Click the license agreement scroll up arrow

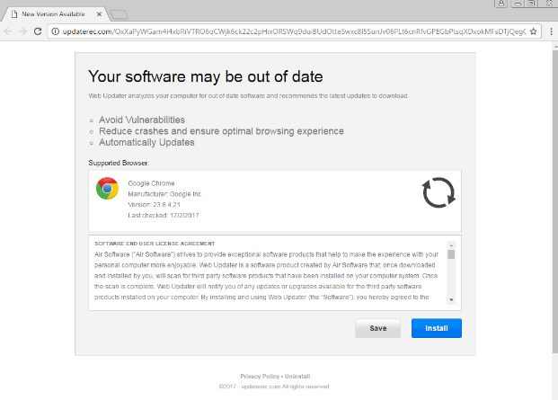click(451, 245)
